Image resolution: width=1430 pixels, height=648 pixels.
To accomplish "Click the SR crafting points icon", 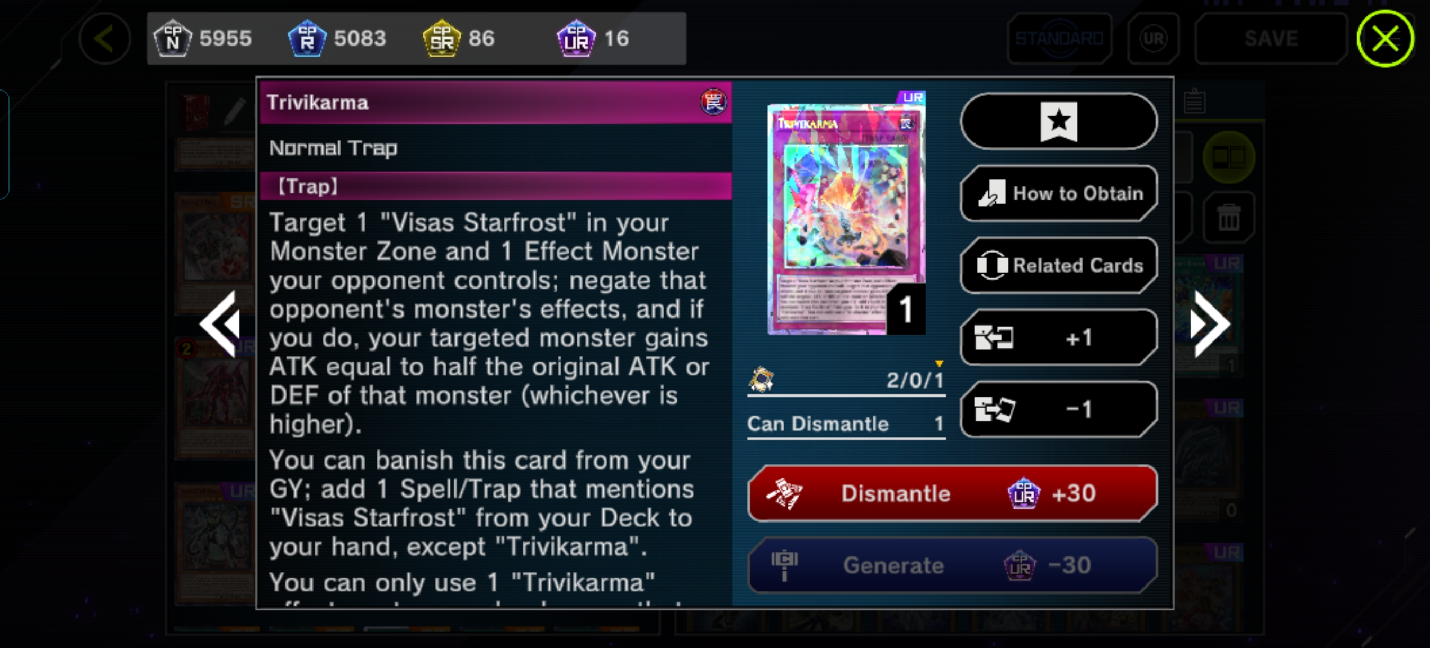I will [x=441, y=38].
